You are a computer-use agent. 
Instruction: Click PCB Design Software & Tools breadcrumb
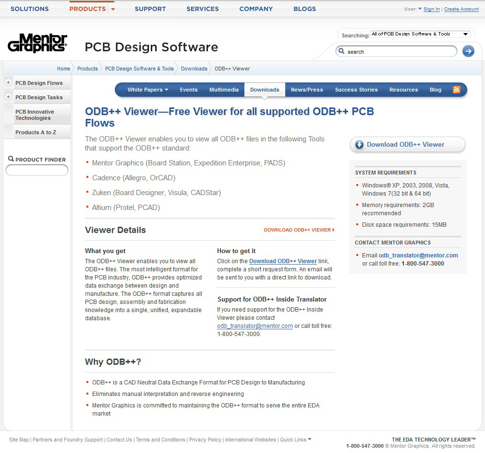click(140, 69)
